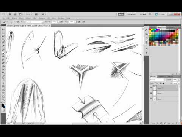The image size is (182, 137).
Task: Add a layer style with fx icon
Action: pyautogui.click(x=157, y=123)
